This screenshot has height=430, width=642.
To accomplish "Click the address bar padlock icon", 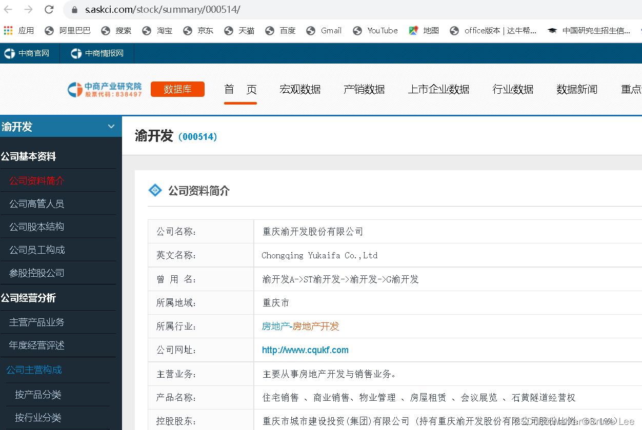I will pos(74,10).
